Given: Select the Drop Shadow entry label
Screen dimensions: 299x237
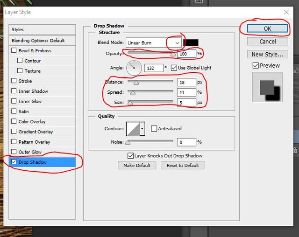Looking at the screenshot, I should tap(33, 162).
